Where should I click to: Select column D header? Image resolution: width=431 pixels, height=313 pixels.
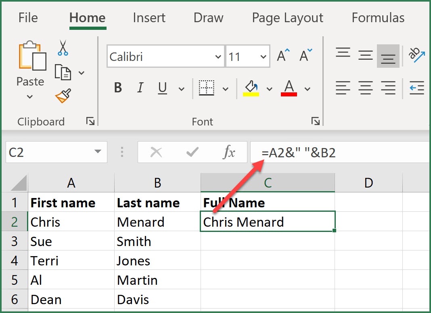tap(368, 183)
